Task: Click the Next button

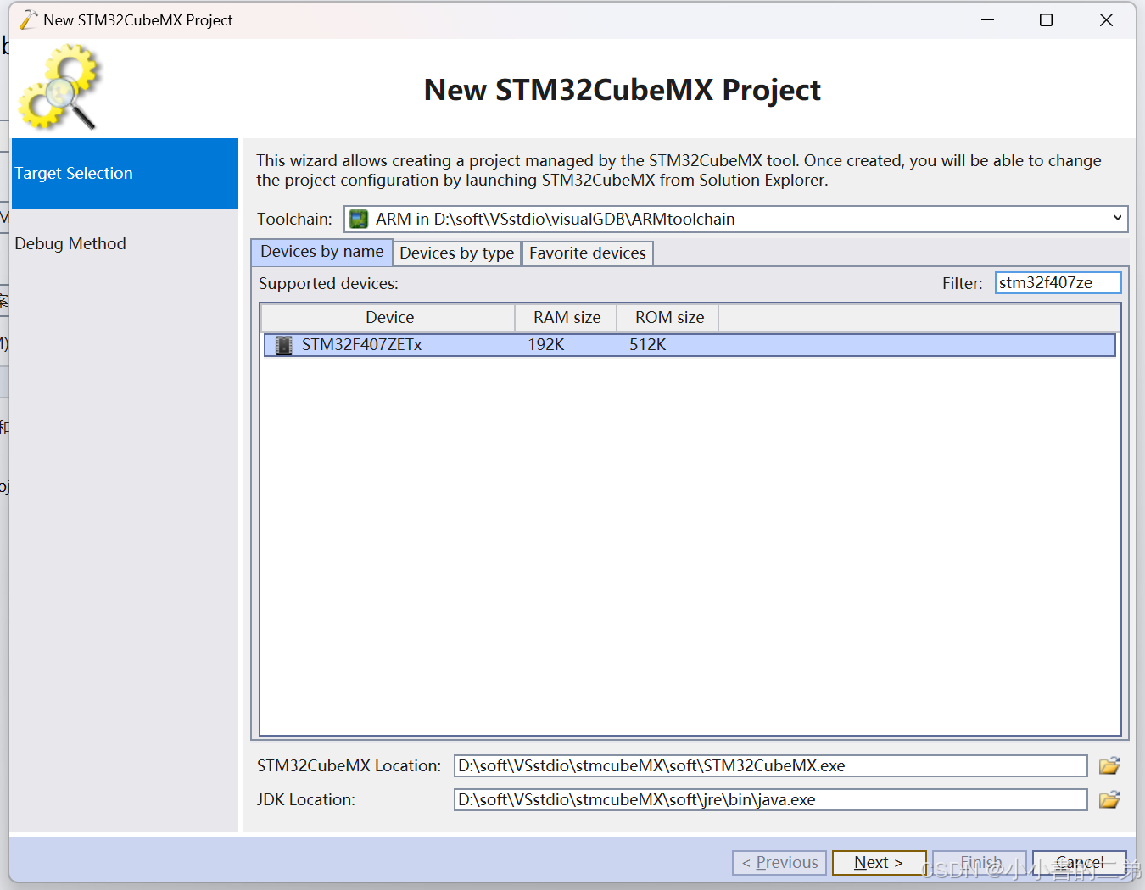Action: click(879, 862)
